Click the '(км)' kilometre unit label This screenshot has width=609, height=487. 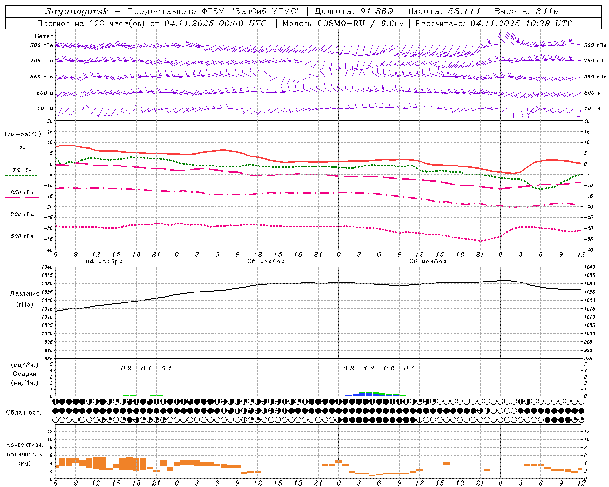[x=24, y=463]
